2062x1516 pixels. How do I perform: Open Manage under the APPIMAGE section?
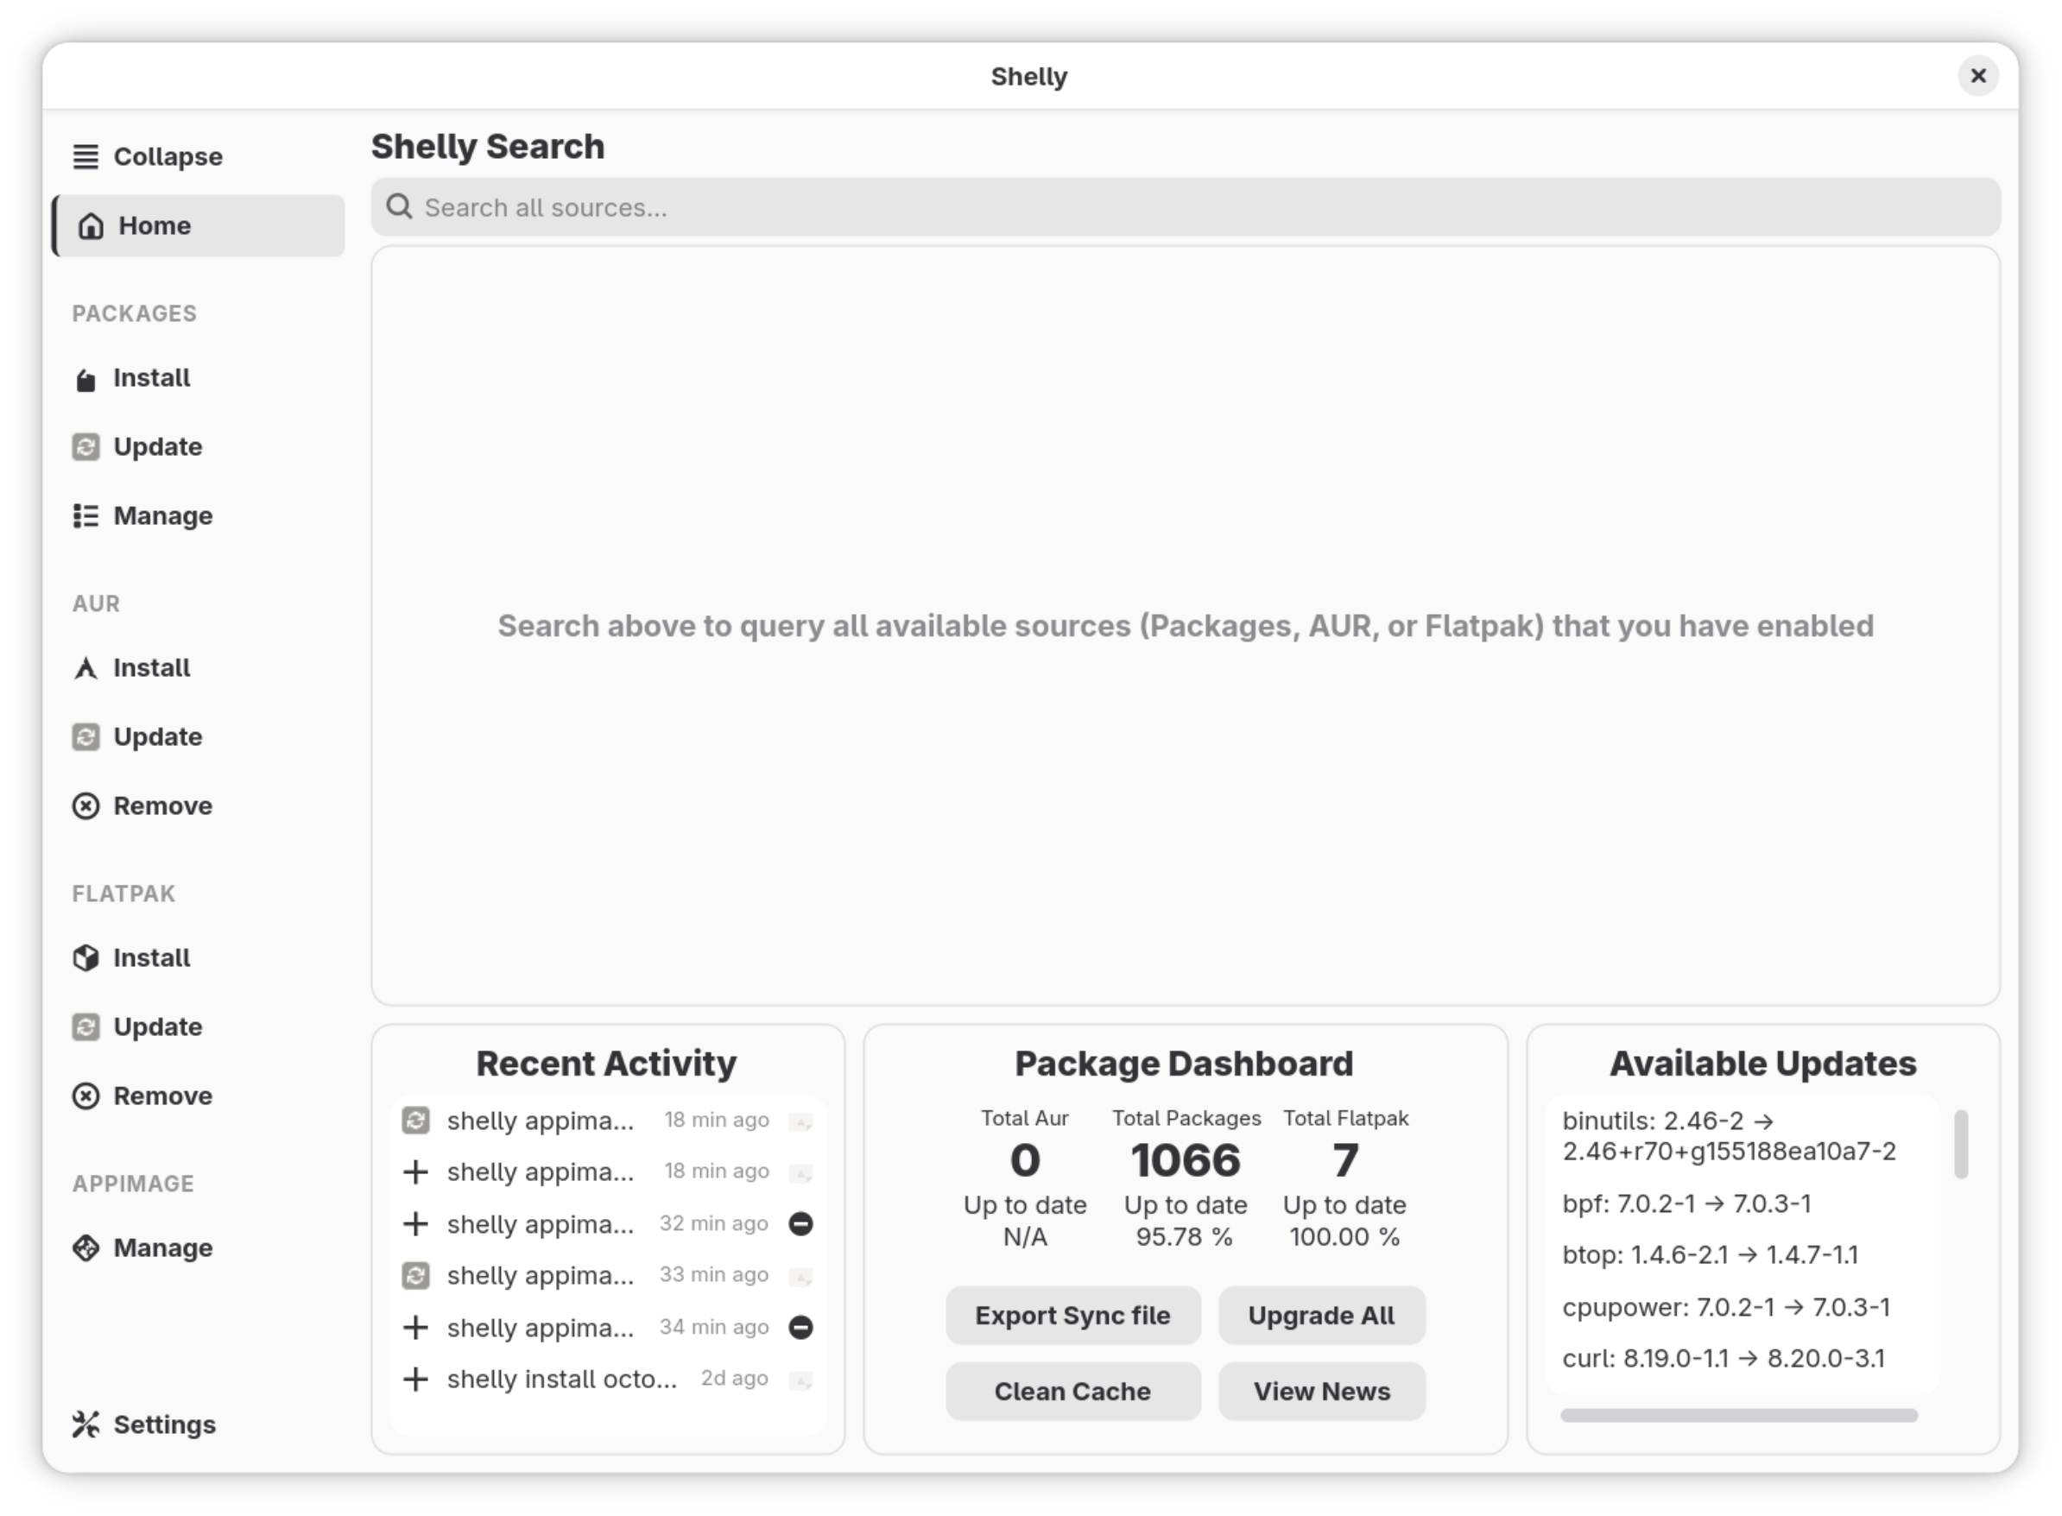click(x=142, y=1249)
